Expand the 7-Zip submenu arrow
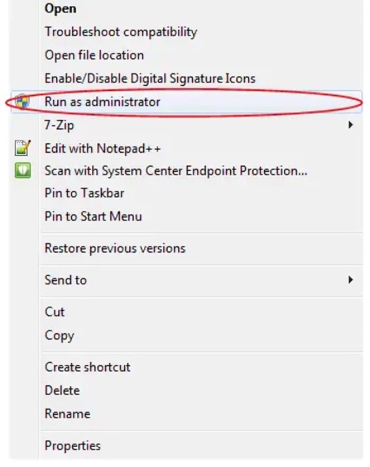The image size is (370, 467). pyautogui.click(x=351, y=125)
